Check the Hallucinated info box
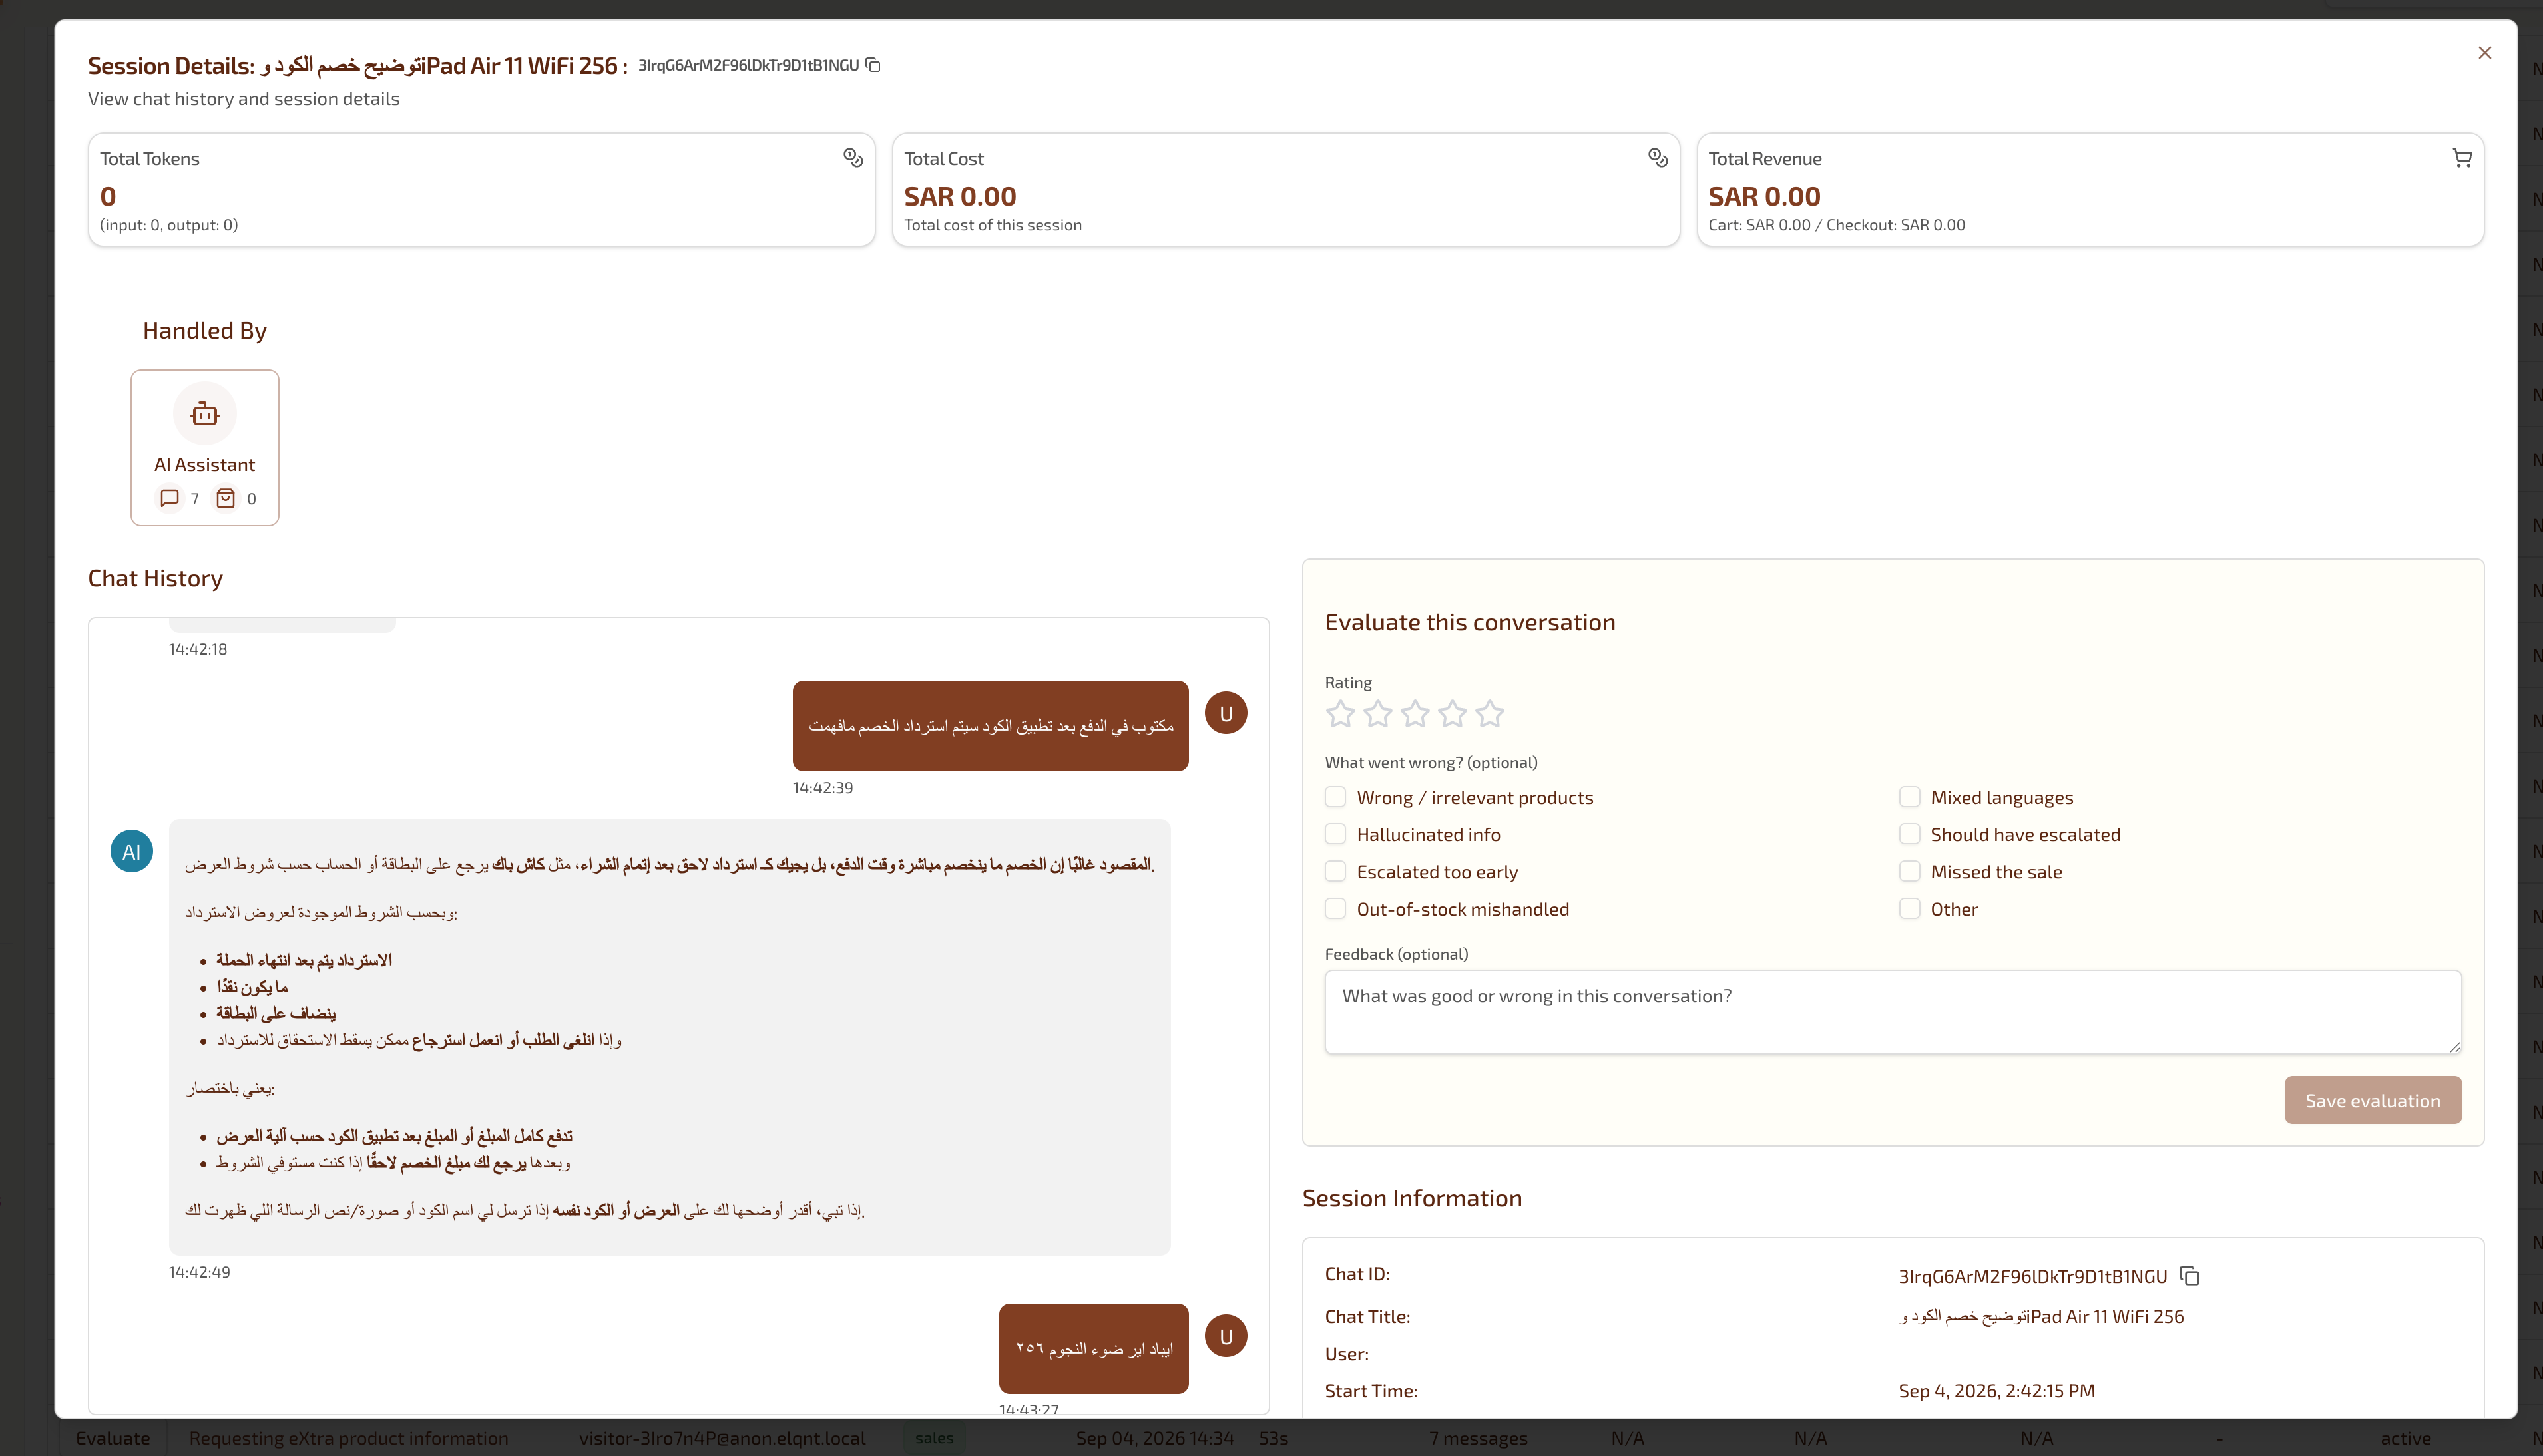The height and width of the screenshot is (1456, 2543). (1335, 834)
